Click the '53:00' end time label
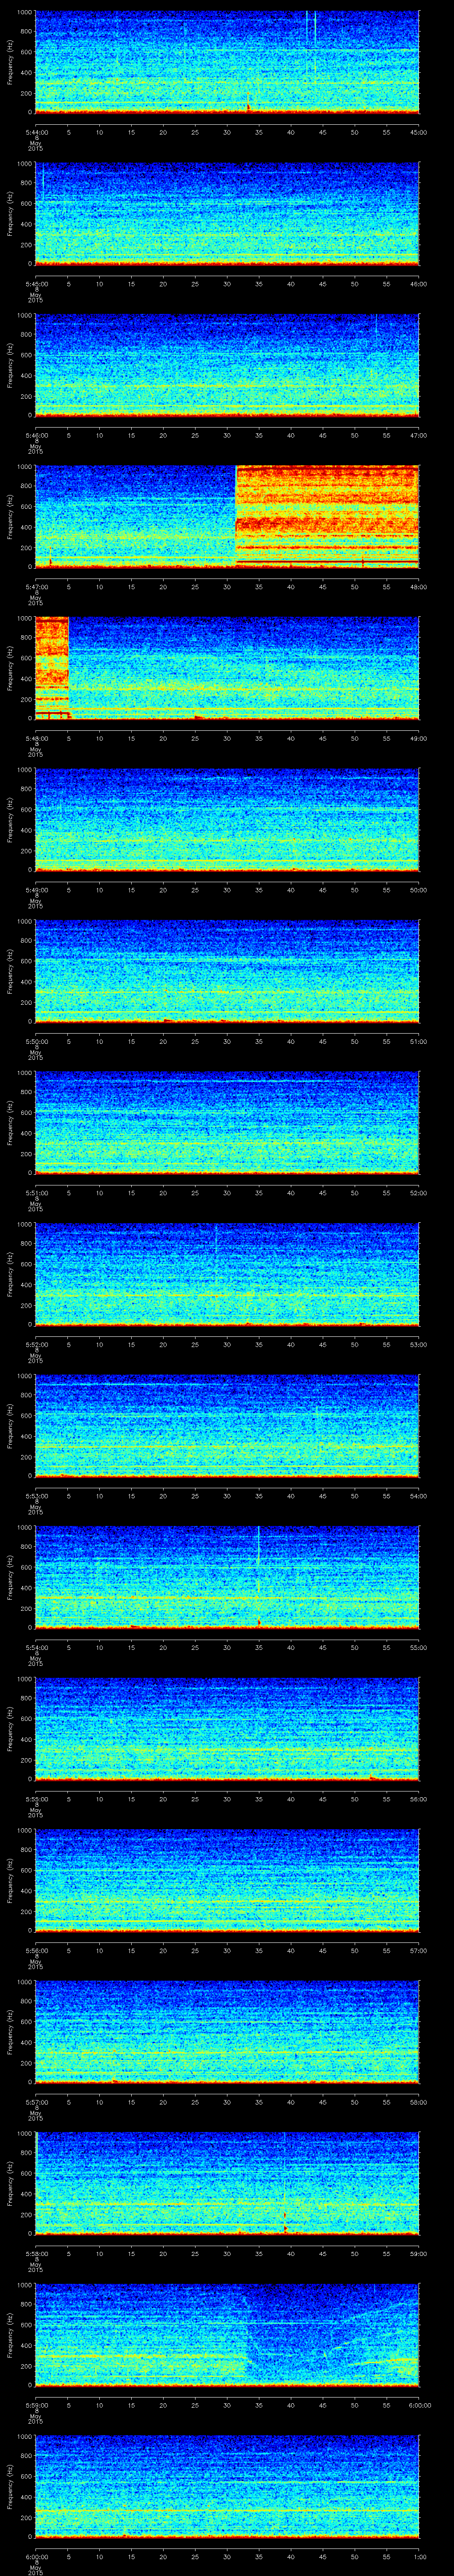The width and height of the screenshot is (454, 2576). [419, 1344]
